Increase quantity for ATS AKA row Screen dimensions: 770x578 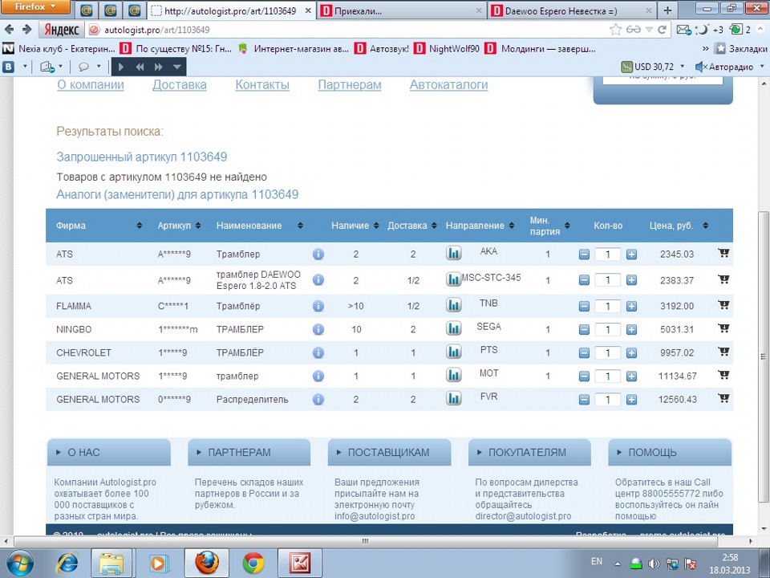pos(631,254)
